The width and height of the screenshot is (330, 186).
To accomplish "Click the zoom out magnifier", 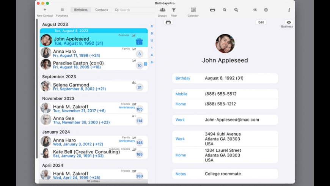I will coord(225,10).
